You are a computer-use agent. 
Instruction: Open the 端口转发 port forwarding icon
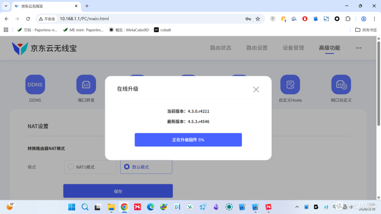pyautogui.click(x=86, y=84)
